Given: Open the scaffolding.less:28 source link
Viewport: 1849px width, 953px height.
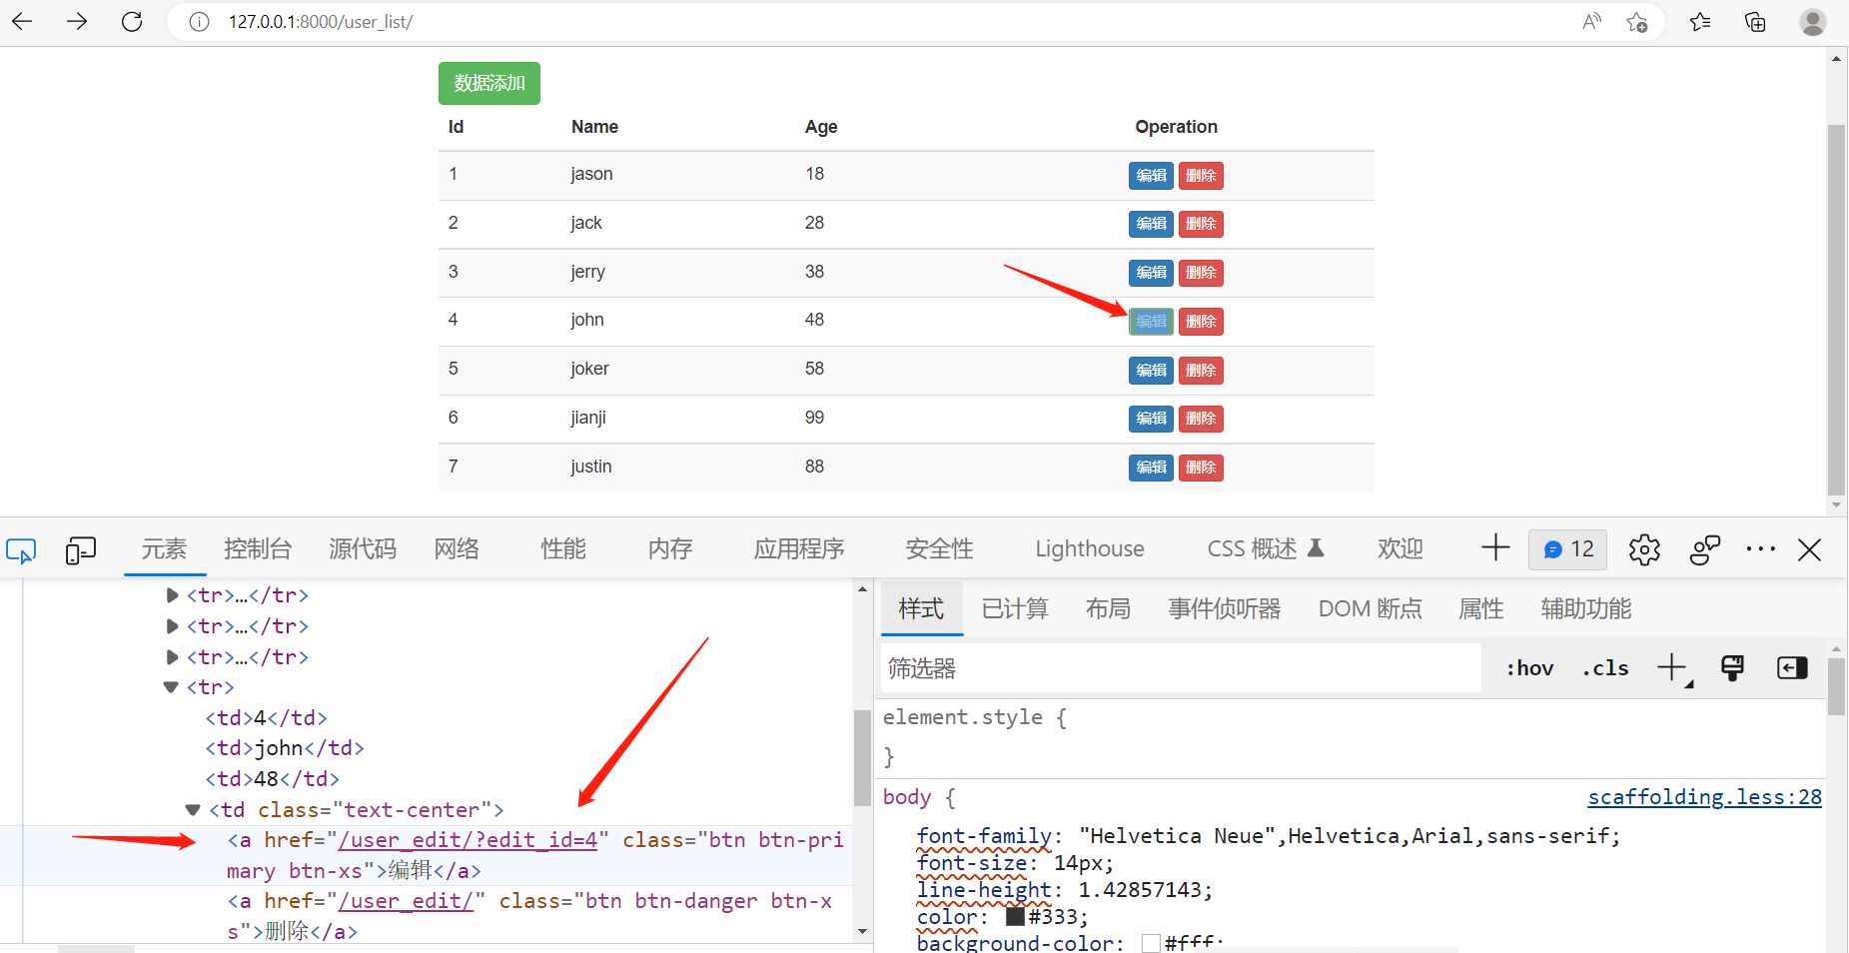Looking at the screenshot, I should tap(1704, 797).
